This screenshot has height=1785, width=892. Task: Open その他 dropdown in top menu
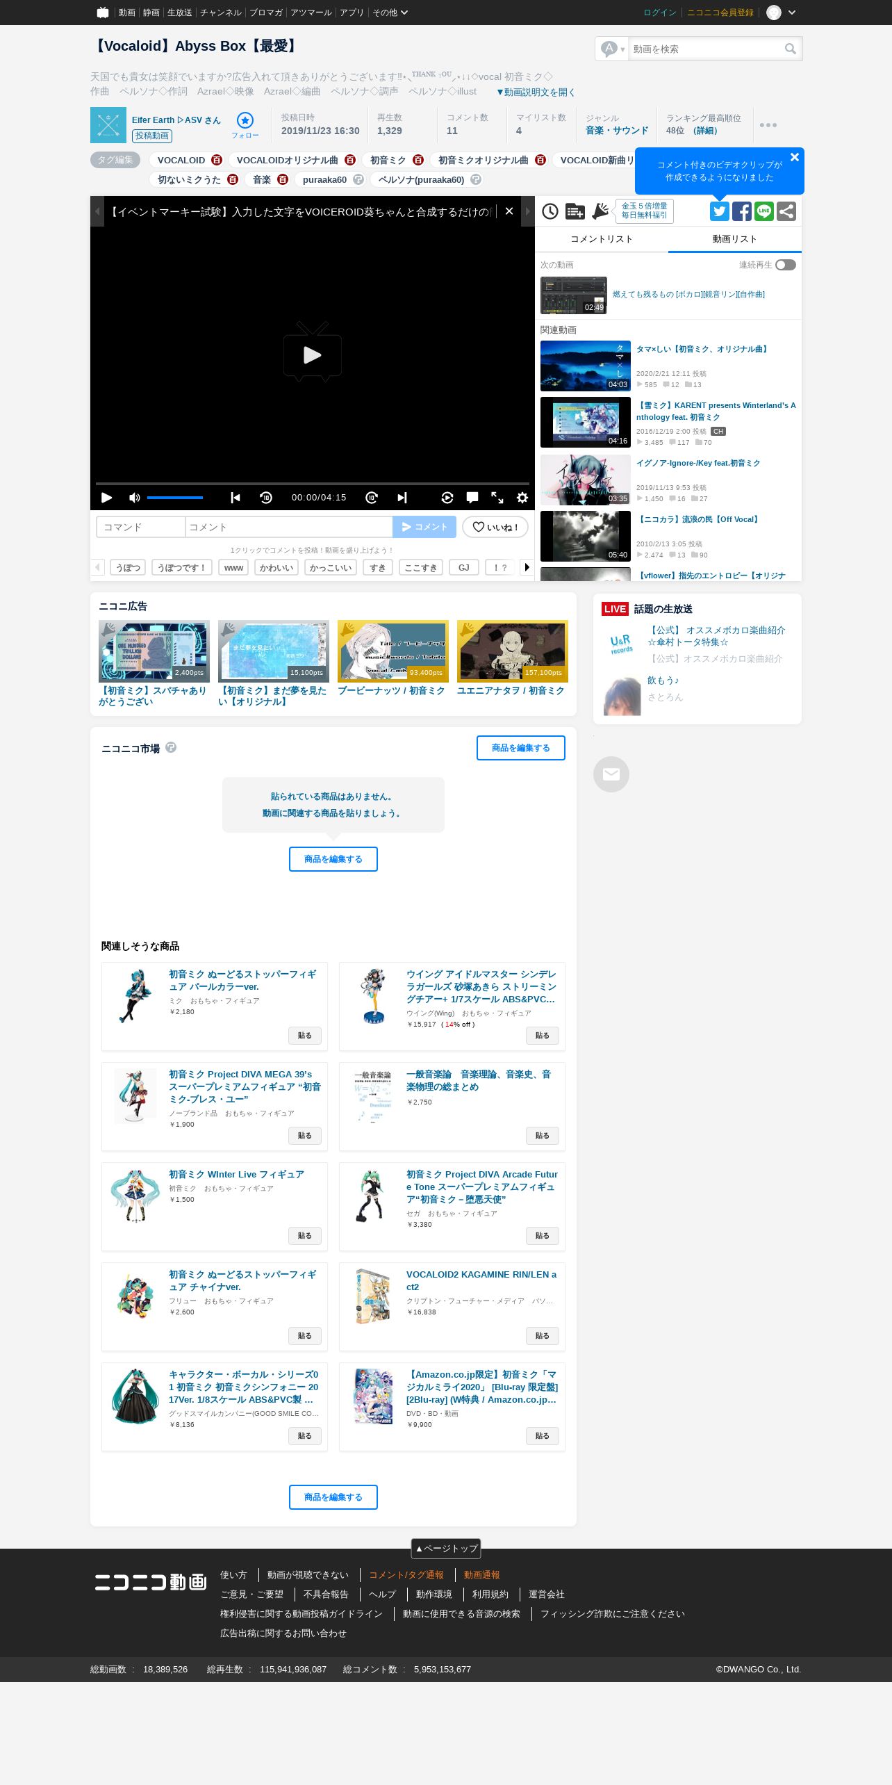click(x=390, y=13)
